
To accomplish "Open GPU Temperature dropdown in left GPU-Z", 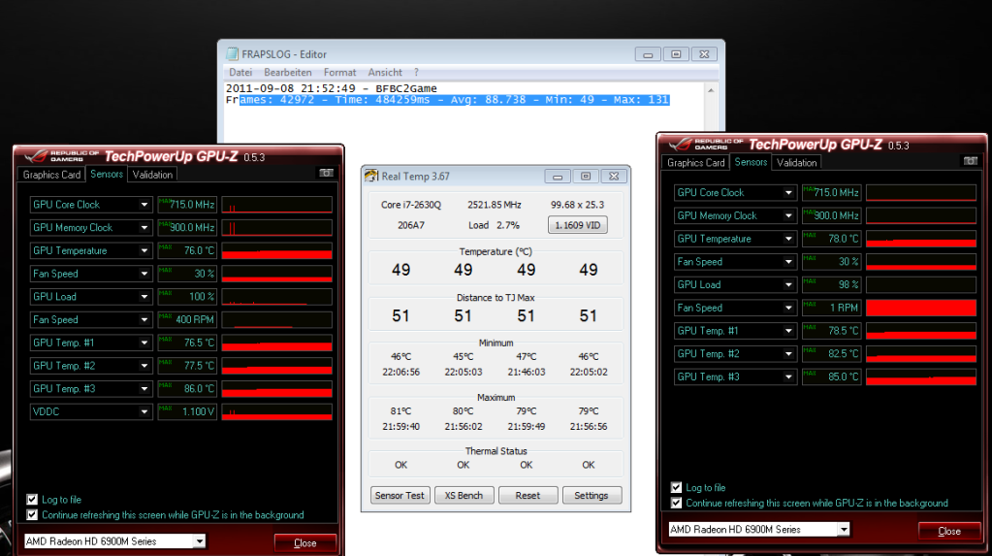I will click(x=144, y=250).
